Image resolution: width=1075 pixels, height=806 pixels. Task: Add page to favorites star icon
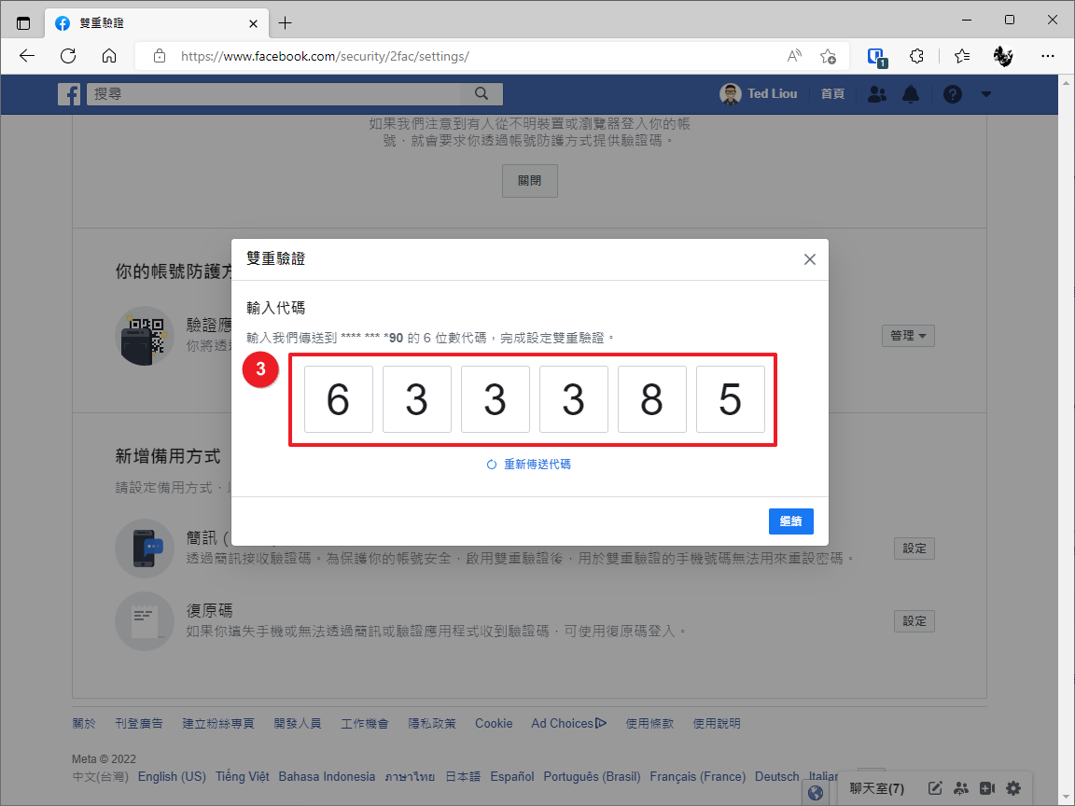[829, 56]
